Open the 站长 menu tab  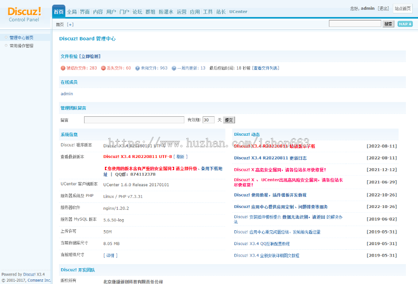point(221,12)
